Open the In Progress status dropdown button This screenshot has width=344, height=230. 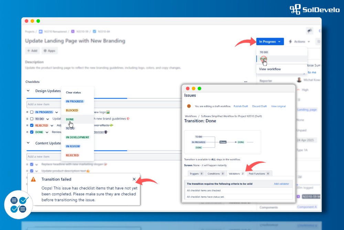[270, 42]
